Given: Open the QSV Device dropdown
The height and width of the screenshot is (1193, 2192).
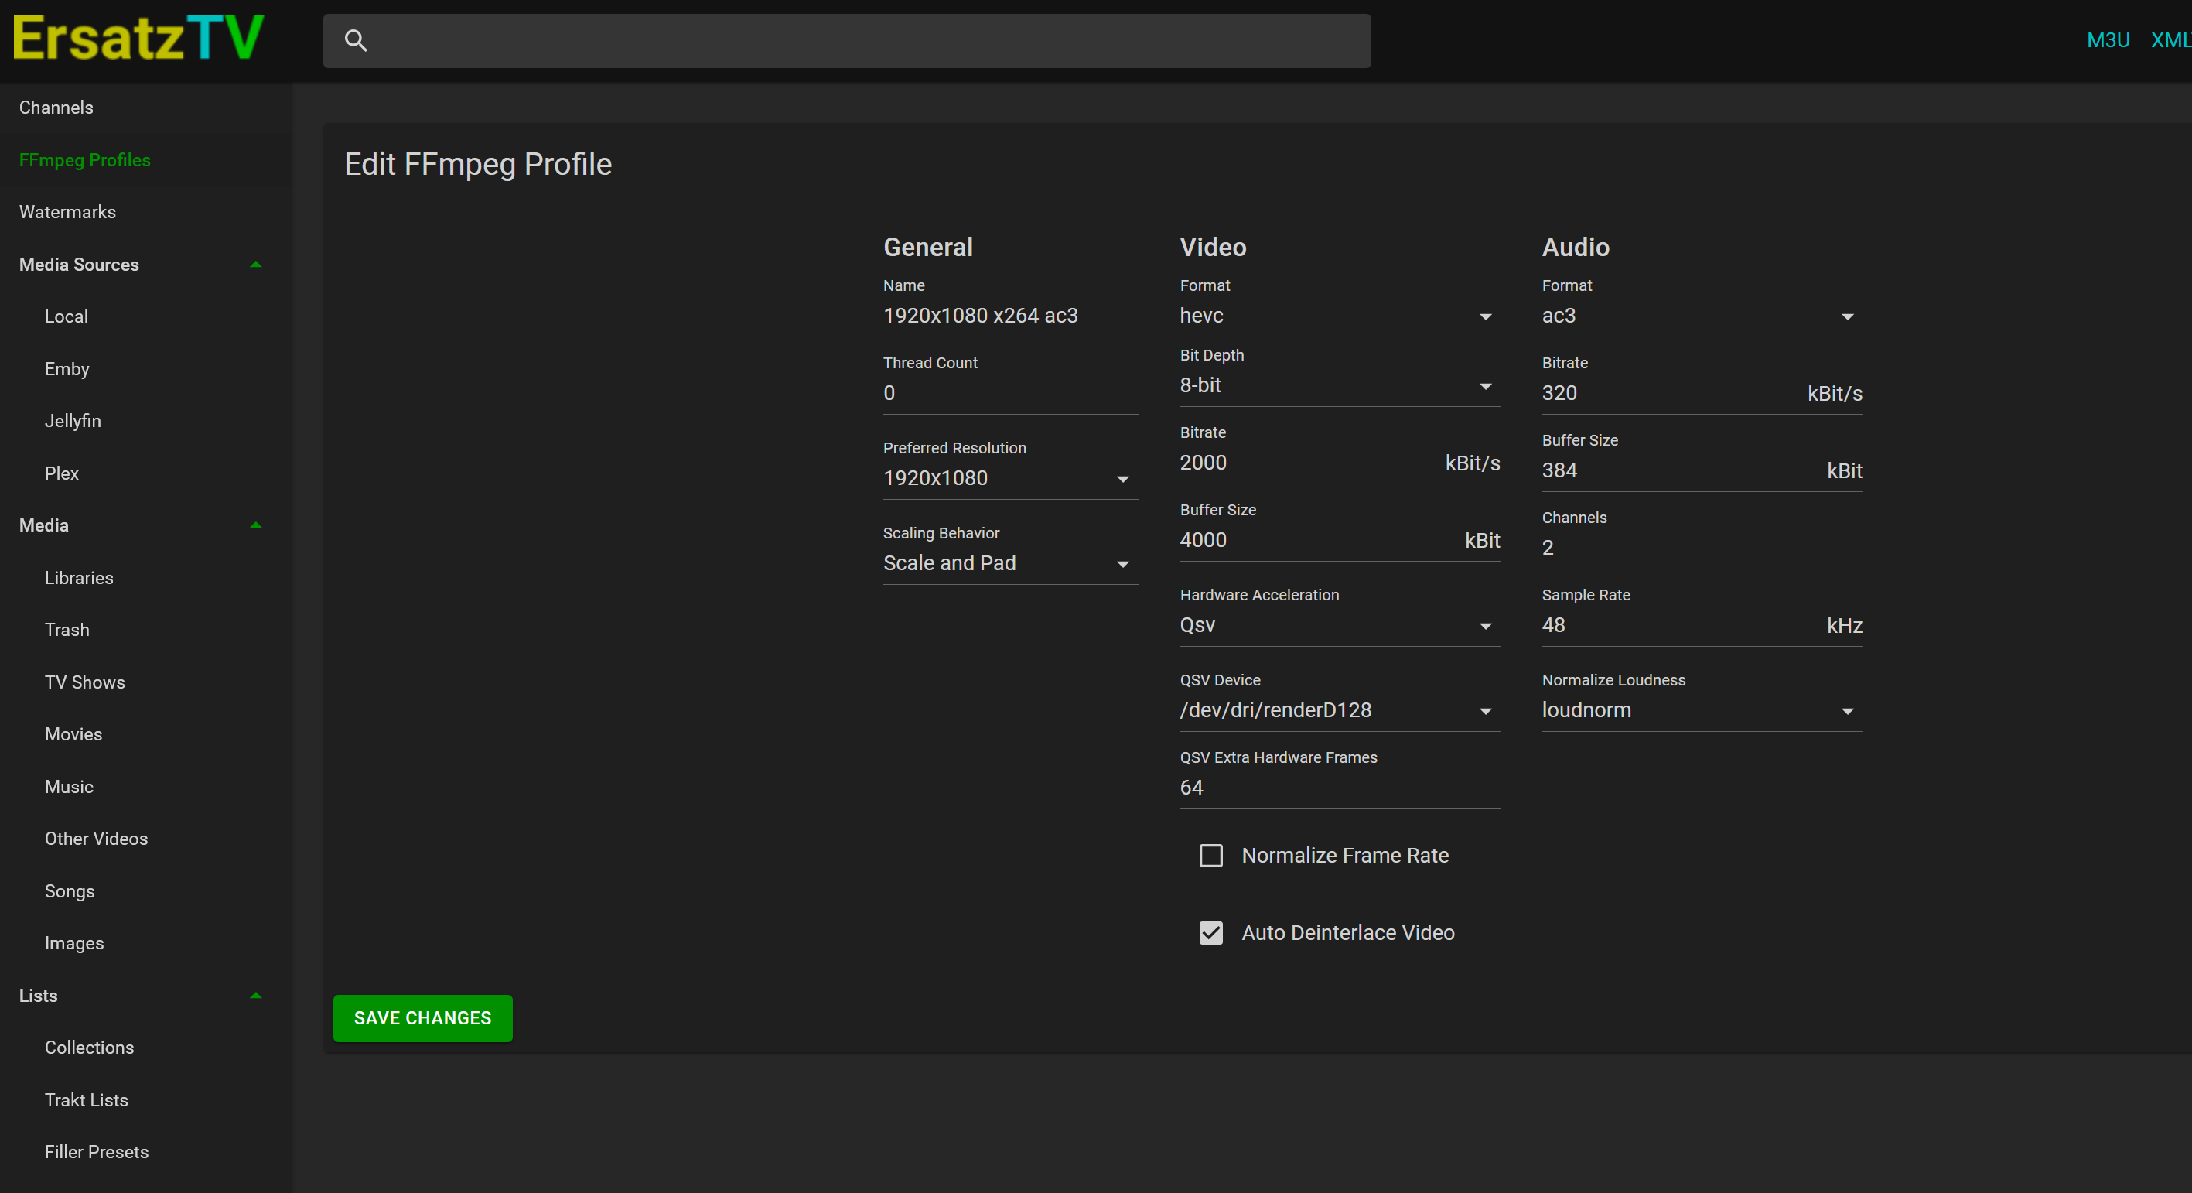Looking at the screenshot, I should click(x=1340, y=710).
